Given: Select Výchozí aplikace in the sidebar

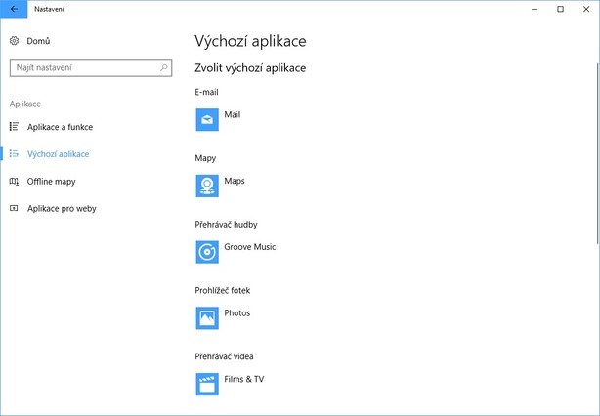Looking at the screenshot, I should pyautogui.click(x=58, y=154).
